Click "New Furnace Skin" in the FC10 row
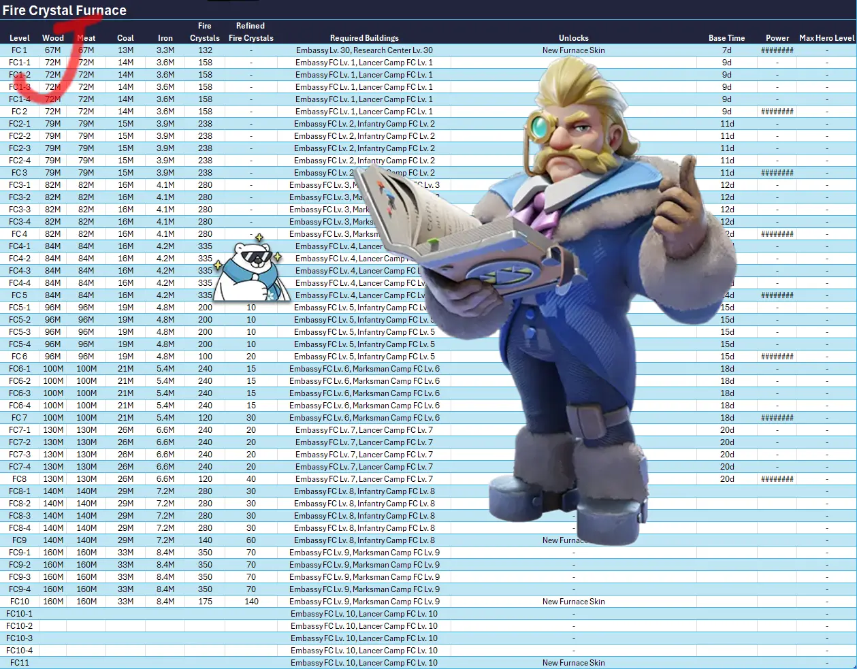 574,602
